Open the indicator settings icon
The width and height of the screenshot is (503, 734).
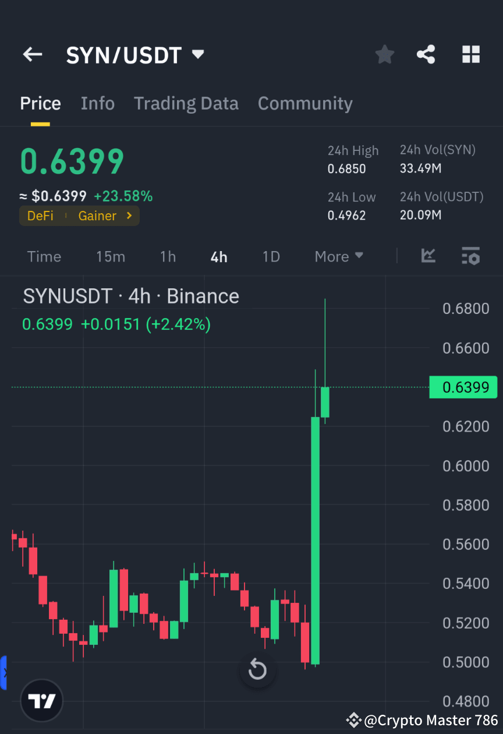click(470, 256)
